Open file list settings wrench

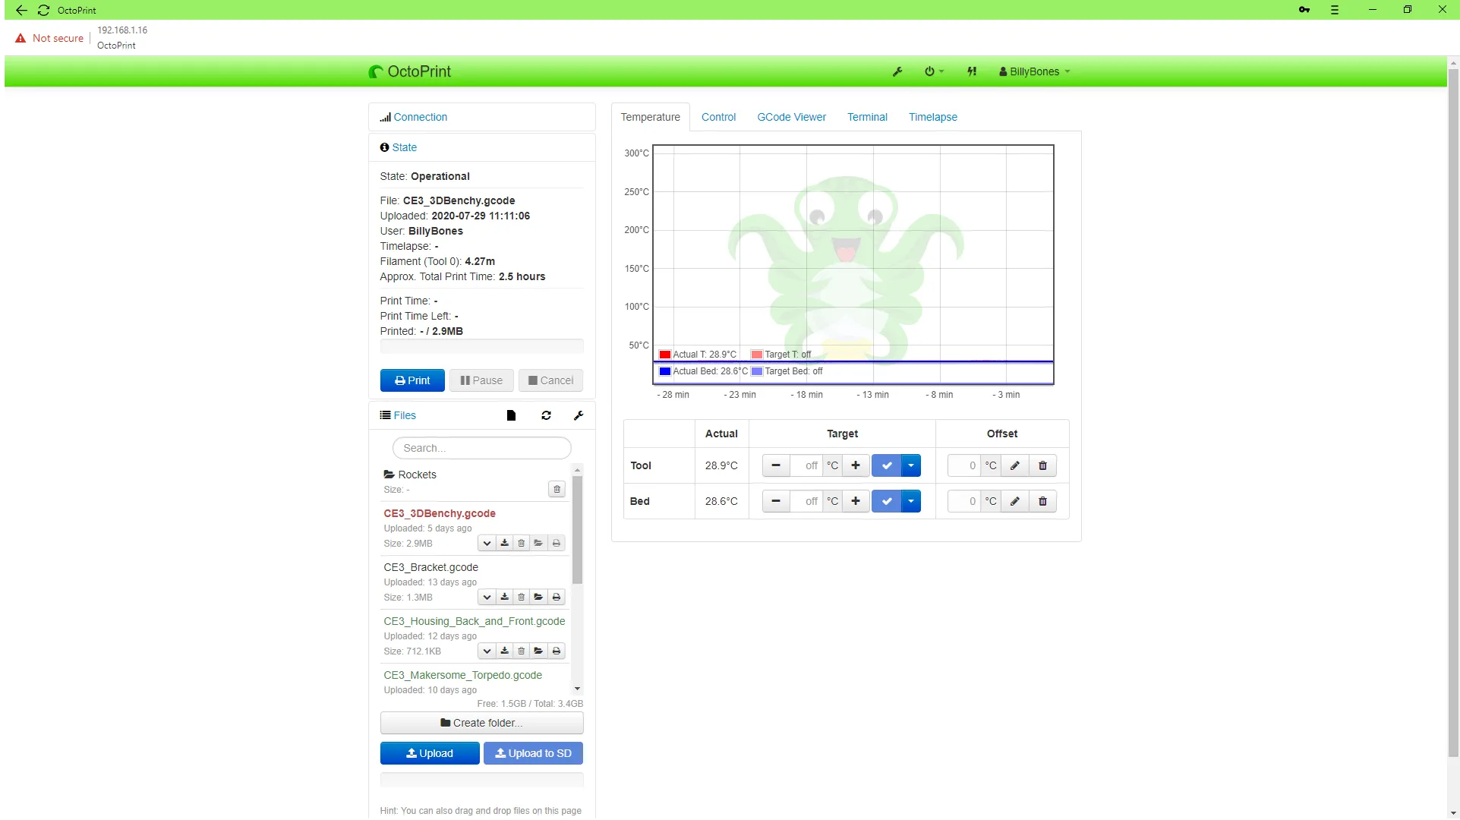tap(579, 415)
